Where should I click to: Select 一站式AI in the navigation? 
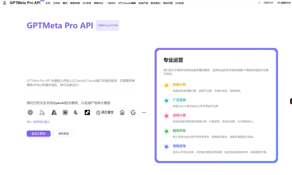click(x=111, y=3)
